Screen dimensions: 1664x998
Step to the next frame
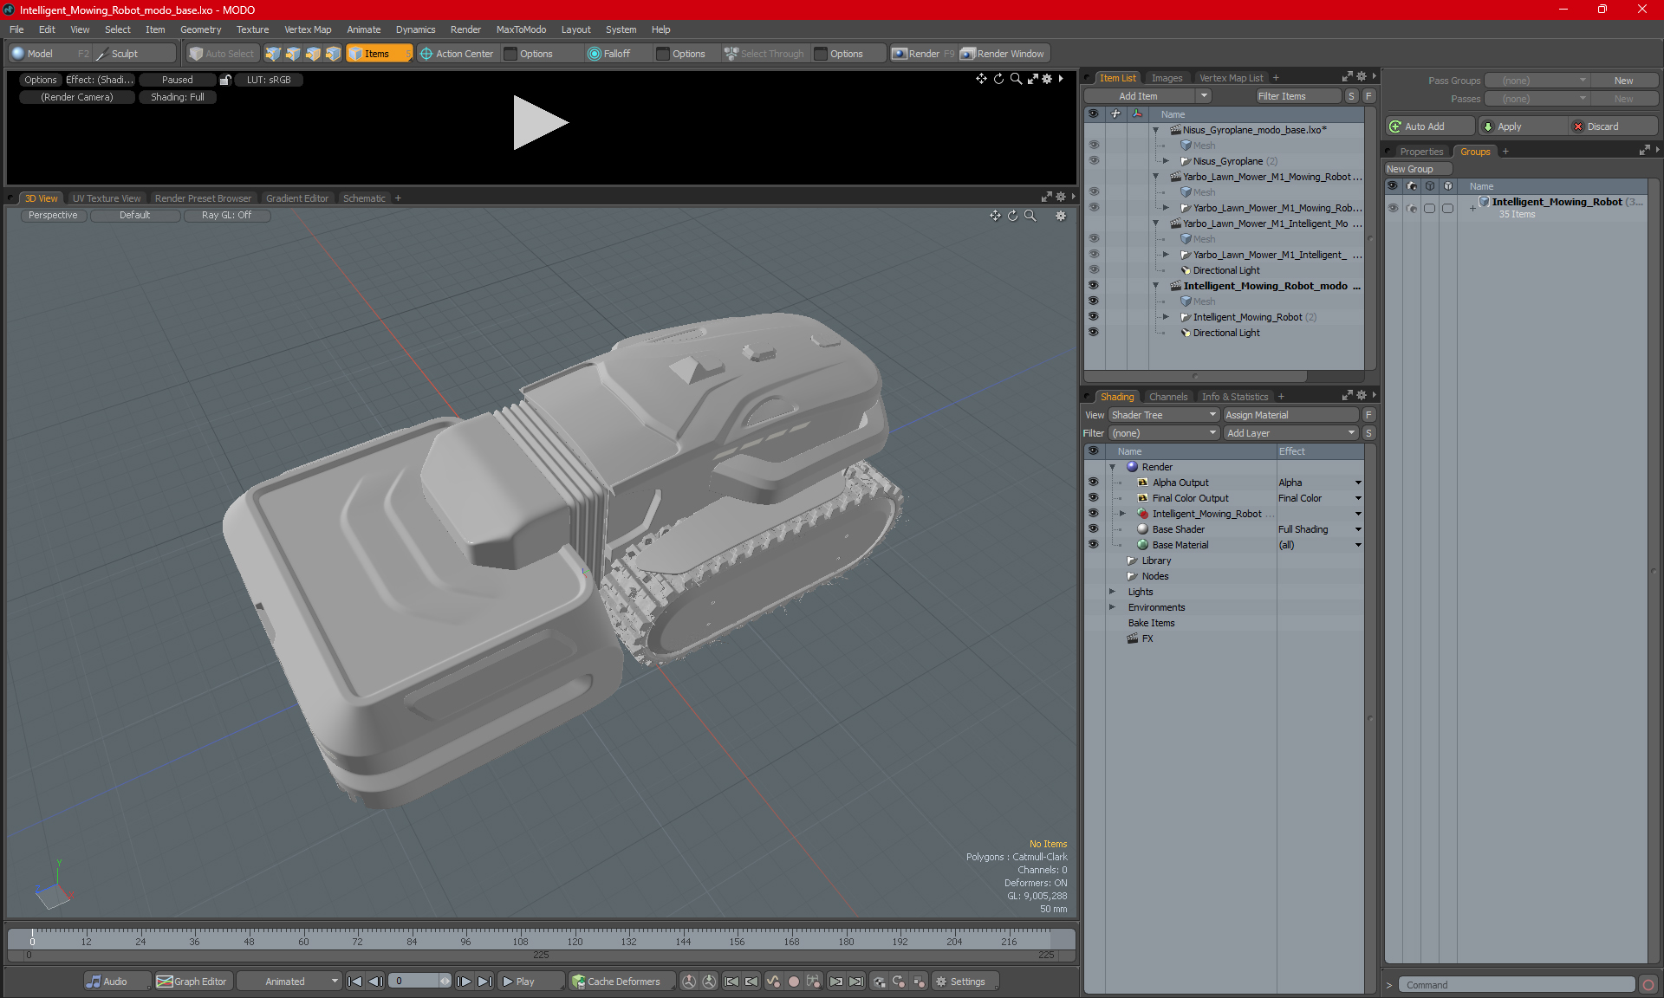[465, 982]
